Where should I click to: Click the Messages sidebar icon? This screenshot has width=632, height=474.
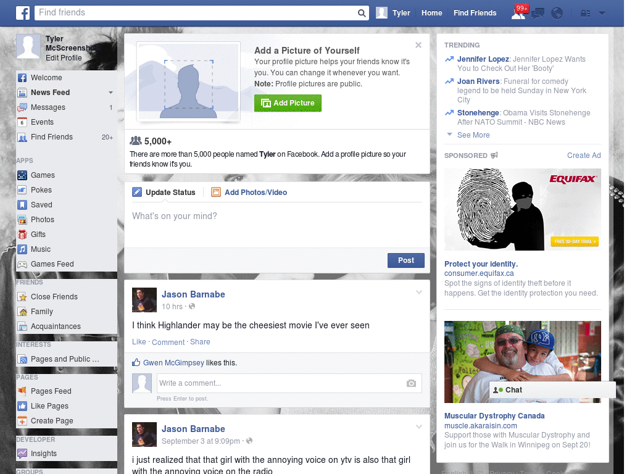click(22, 107)
